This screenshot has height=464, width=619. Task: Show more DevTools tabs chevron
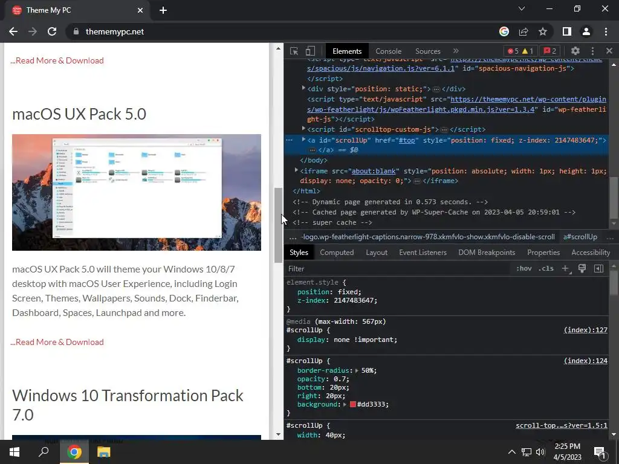(456, 51)
